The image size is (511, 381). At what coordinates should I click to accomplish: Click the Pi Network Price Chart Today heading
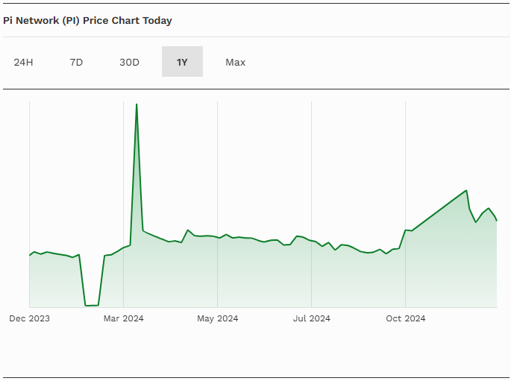click(87, 21)
